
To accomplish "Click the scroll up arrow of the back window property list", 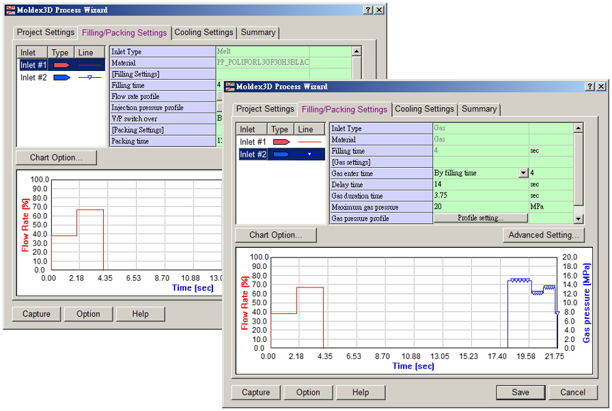I will click(x=357, y=51).
